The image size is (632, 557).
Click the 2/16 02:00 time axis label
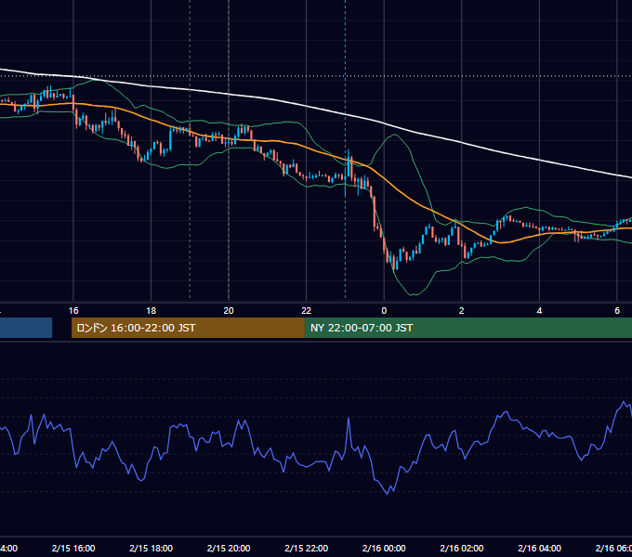462,548
